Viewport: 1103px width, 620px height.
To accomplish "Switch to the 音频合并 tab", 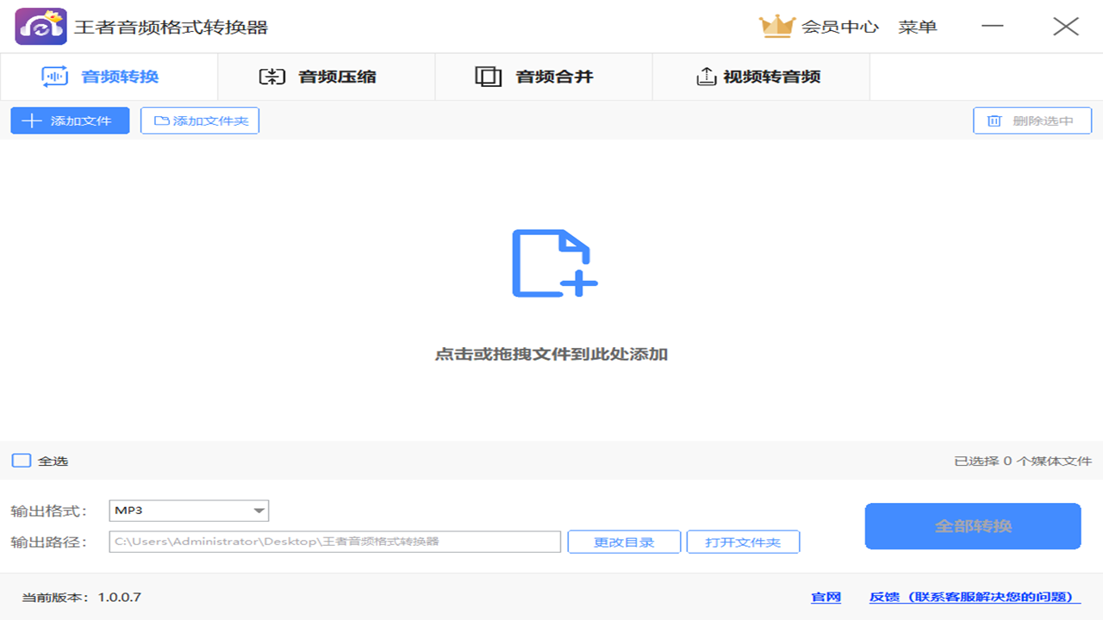I will point(544,76).
